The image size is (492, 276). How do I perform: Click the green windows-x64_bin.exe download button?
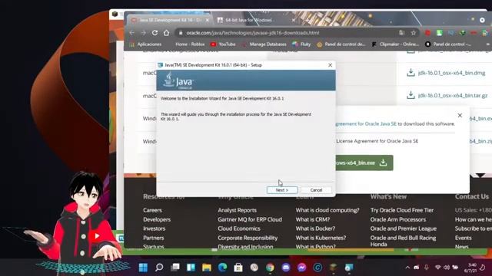pyautogui.click(x=364, y=163)
